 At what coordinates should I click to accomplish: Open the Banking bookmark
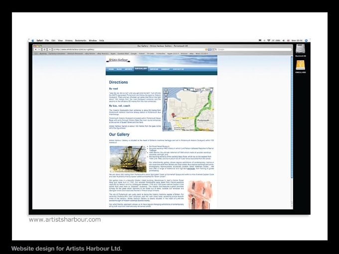pyautogui.click(x=43, y=53)
